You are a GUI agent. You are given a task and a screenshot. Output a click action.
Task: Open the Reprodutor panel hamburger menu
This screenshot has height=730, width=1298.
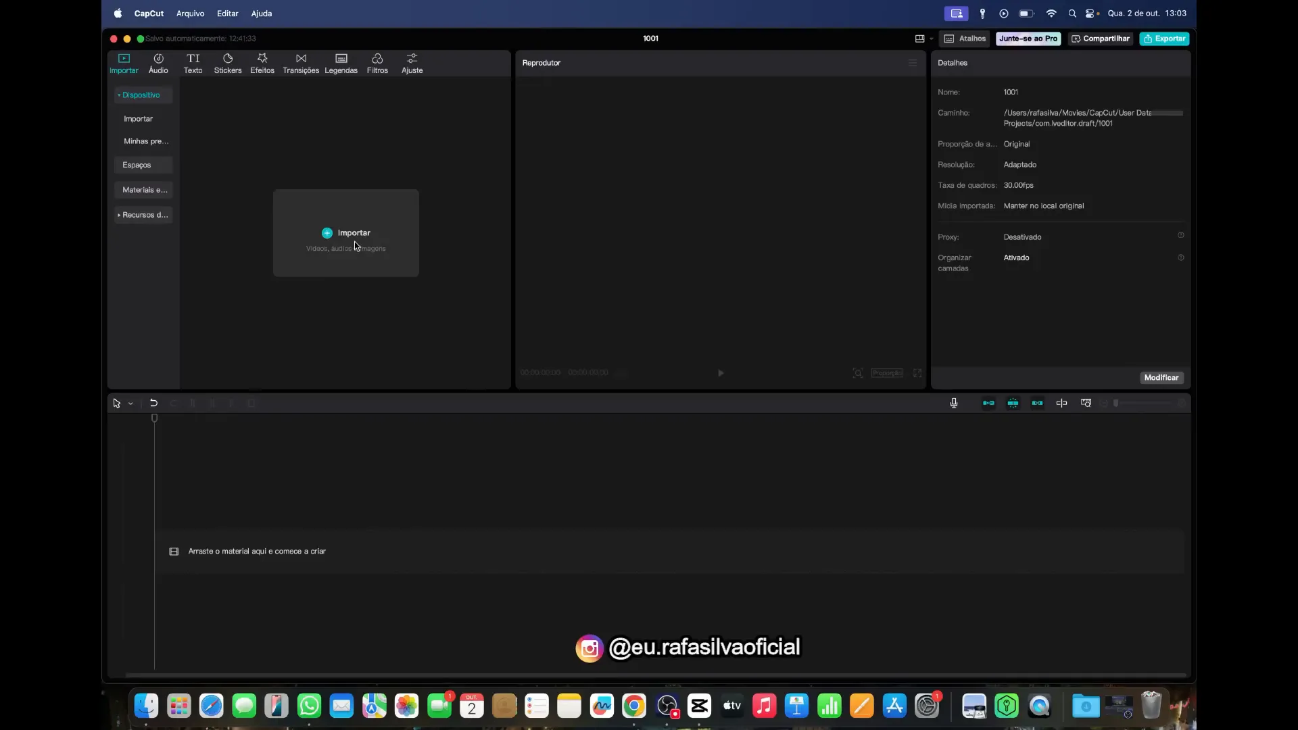[x=913, y=63]
